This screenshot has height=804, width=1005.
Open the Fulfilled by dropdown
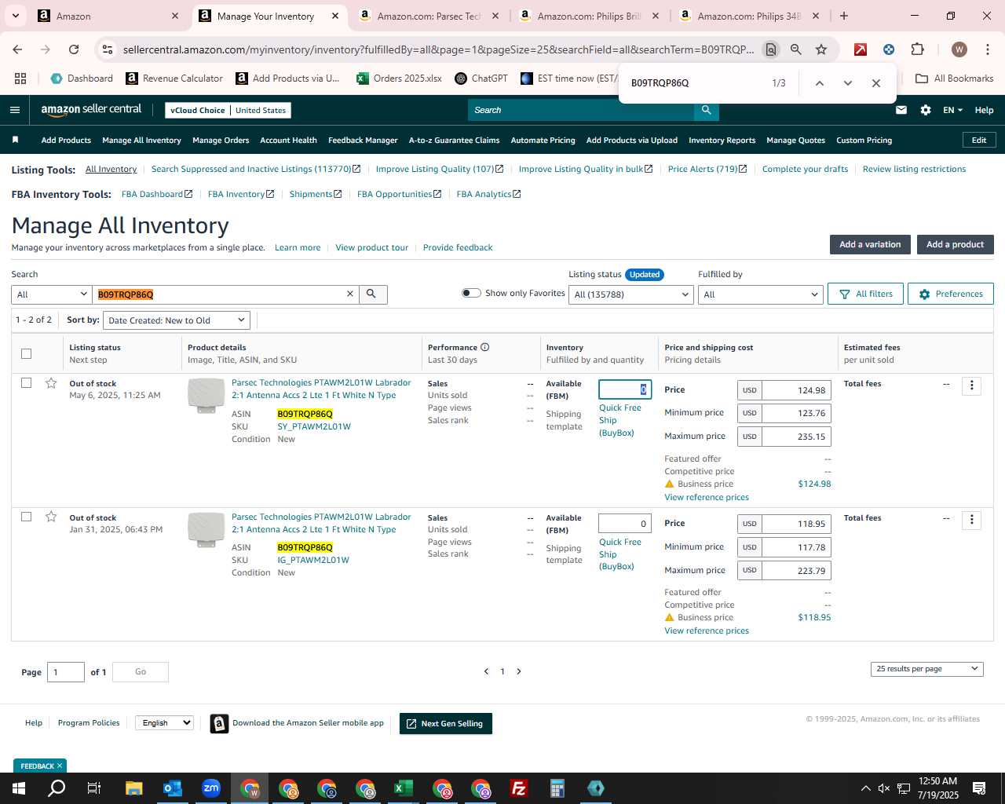pyautogui.click(x=760, y=294)
